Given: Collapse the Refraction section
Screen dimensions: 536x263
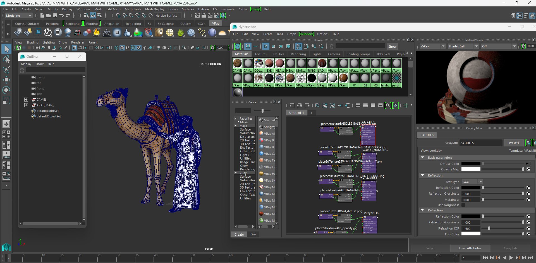Looking at the screenshot, I should pyautogui.click(x=422, y=210).
